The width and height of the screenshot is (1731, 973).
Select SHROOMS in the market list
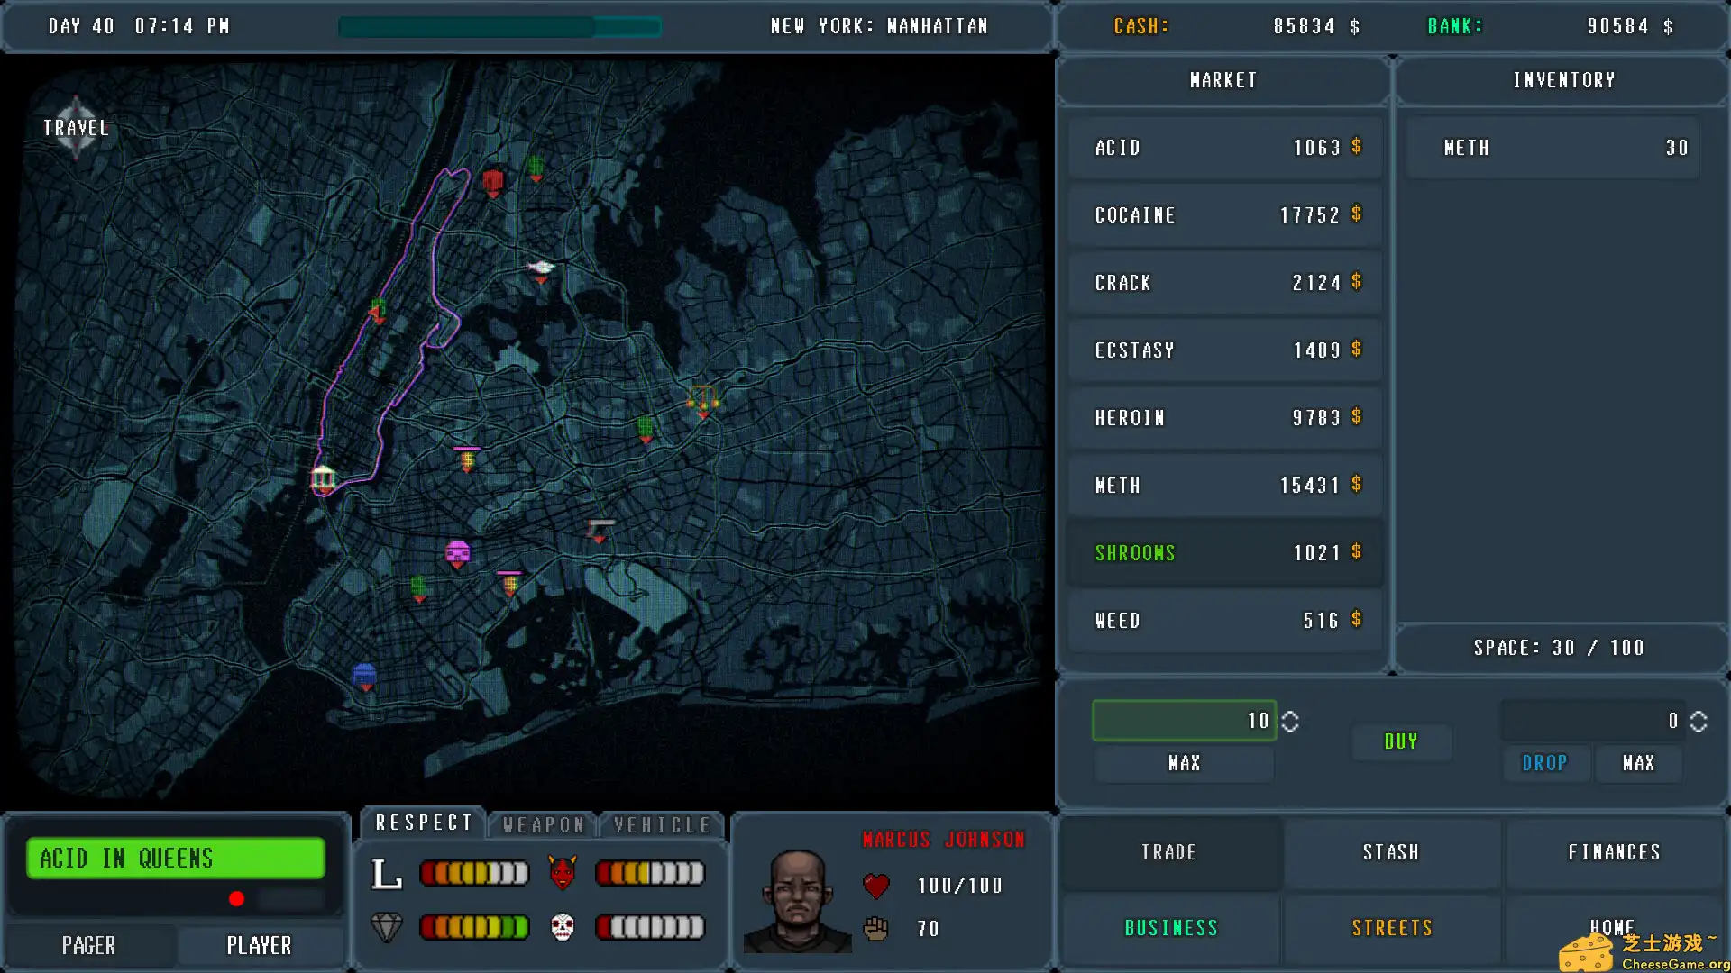tap(1223, 552)
